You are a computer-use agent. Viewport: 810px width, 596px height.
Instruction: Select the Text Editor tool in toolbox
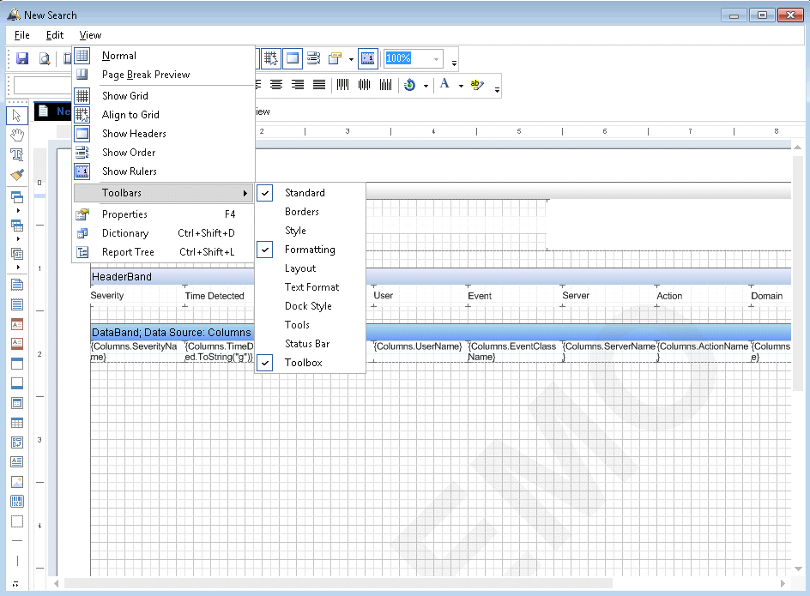pos(16,154)
